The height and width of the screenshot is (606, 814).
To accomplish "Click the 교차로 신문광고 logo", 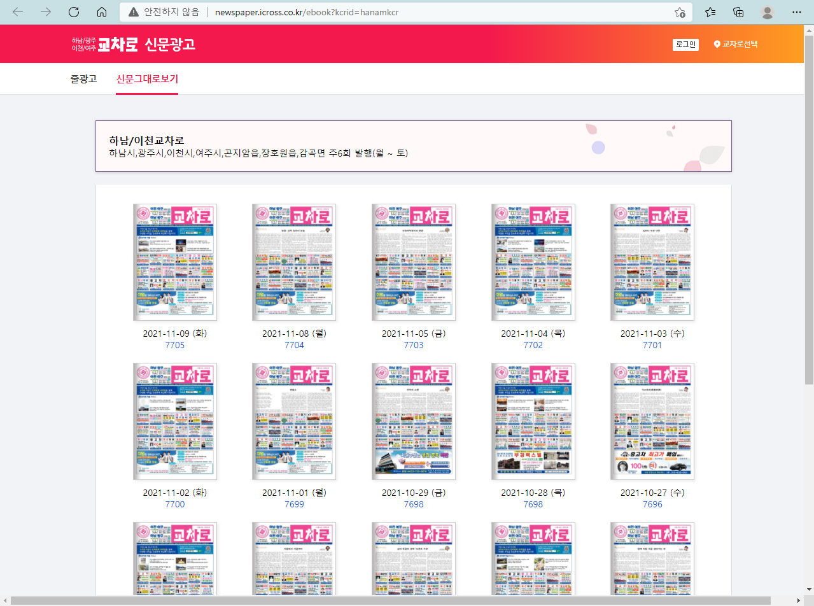I will point(134,44).
